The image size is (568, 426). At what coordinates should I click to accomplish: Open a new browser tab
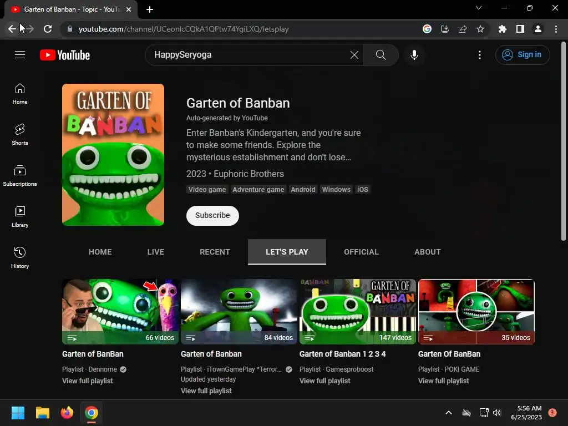tap(150, 9)
